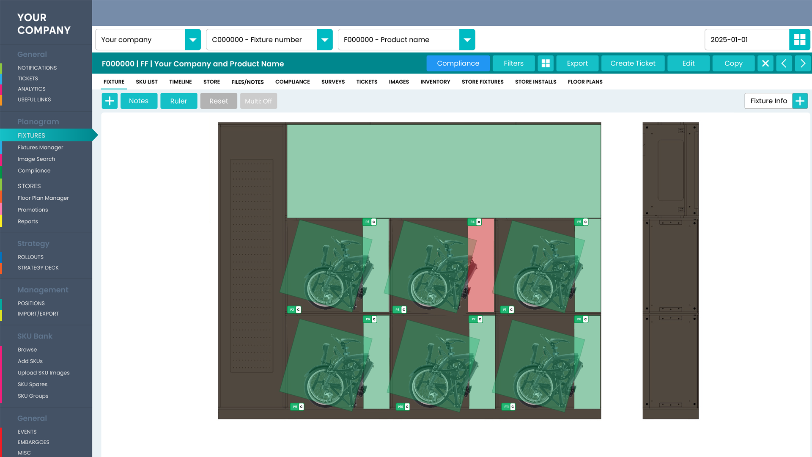This screenshot has height=457, width=812.
Task: Open Image Search in the sidebar
Action: coord(36,159)
